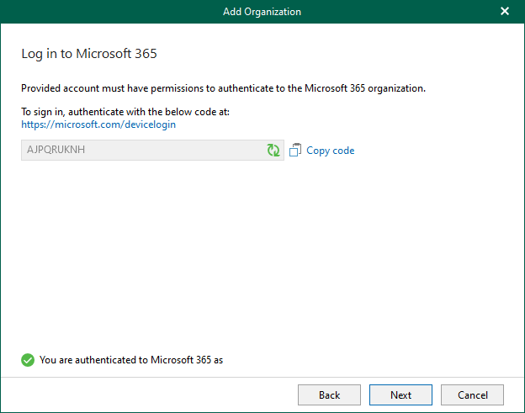
Task: Click the Log in to Microsoft 365 heading
Action: (89, 54)
